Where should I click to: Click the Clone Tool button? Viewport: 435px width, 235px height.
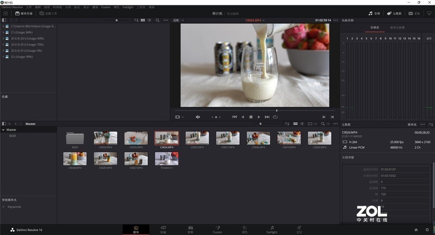point(49,13)
